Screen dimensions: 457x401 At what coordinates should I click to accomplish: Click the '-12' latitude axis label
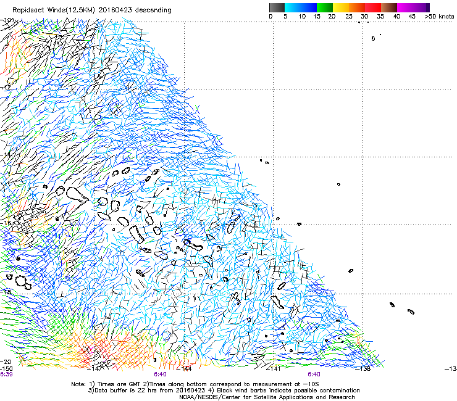[x=5, y=88]
